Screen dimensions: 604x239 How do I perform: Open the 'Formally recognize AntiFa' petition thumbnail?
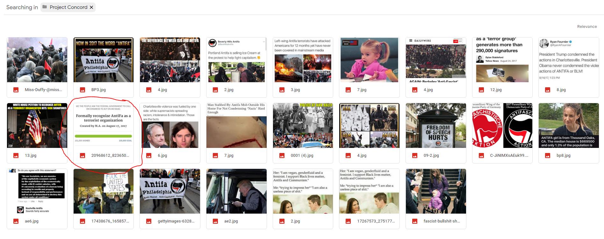pyautogui.click(x=104, y=126)
